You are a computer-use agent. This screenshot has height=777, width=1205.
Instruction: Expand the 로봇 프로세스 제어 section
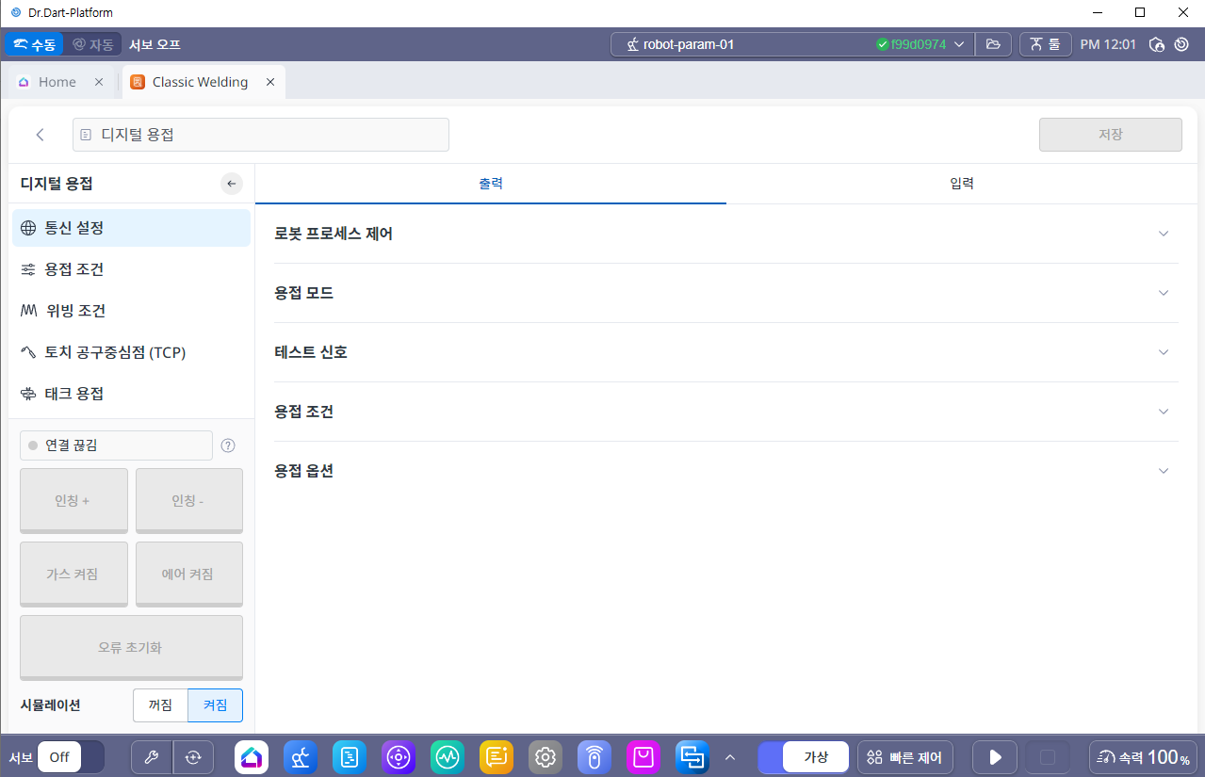725,234
